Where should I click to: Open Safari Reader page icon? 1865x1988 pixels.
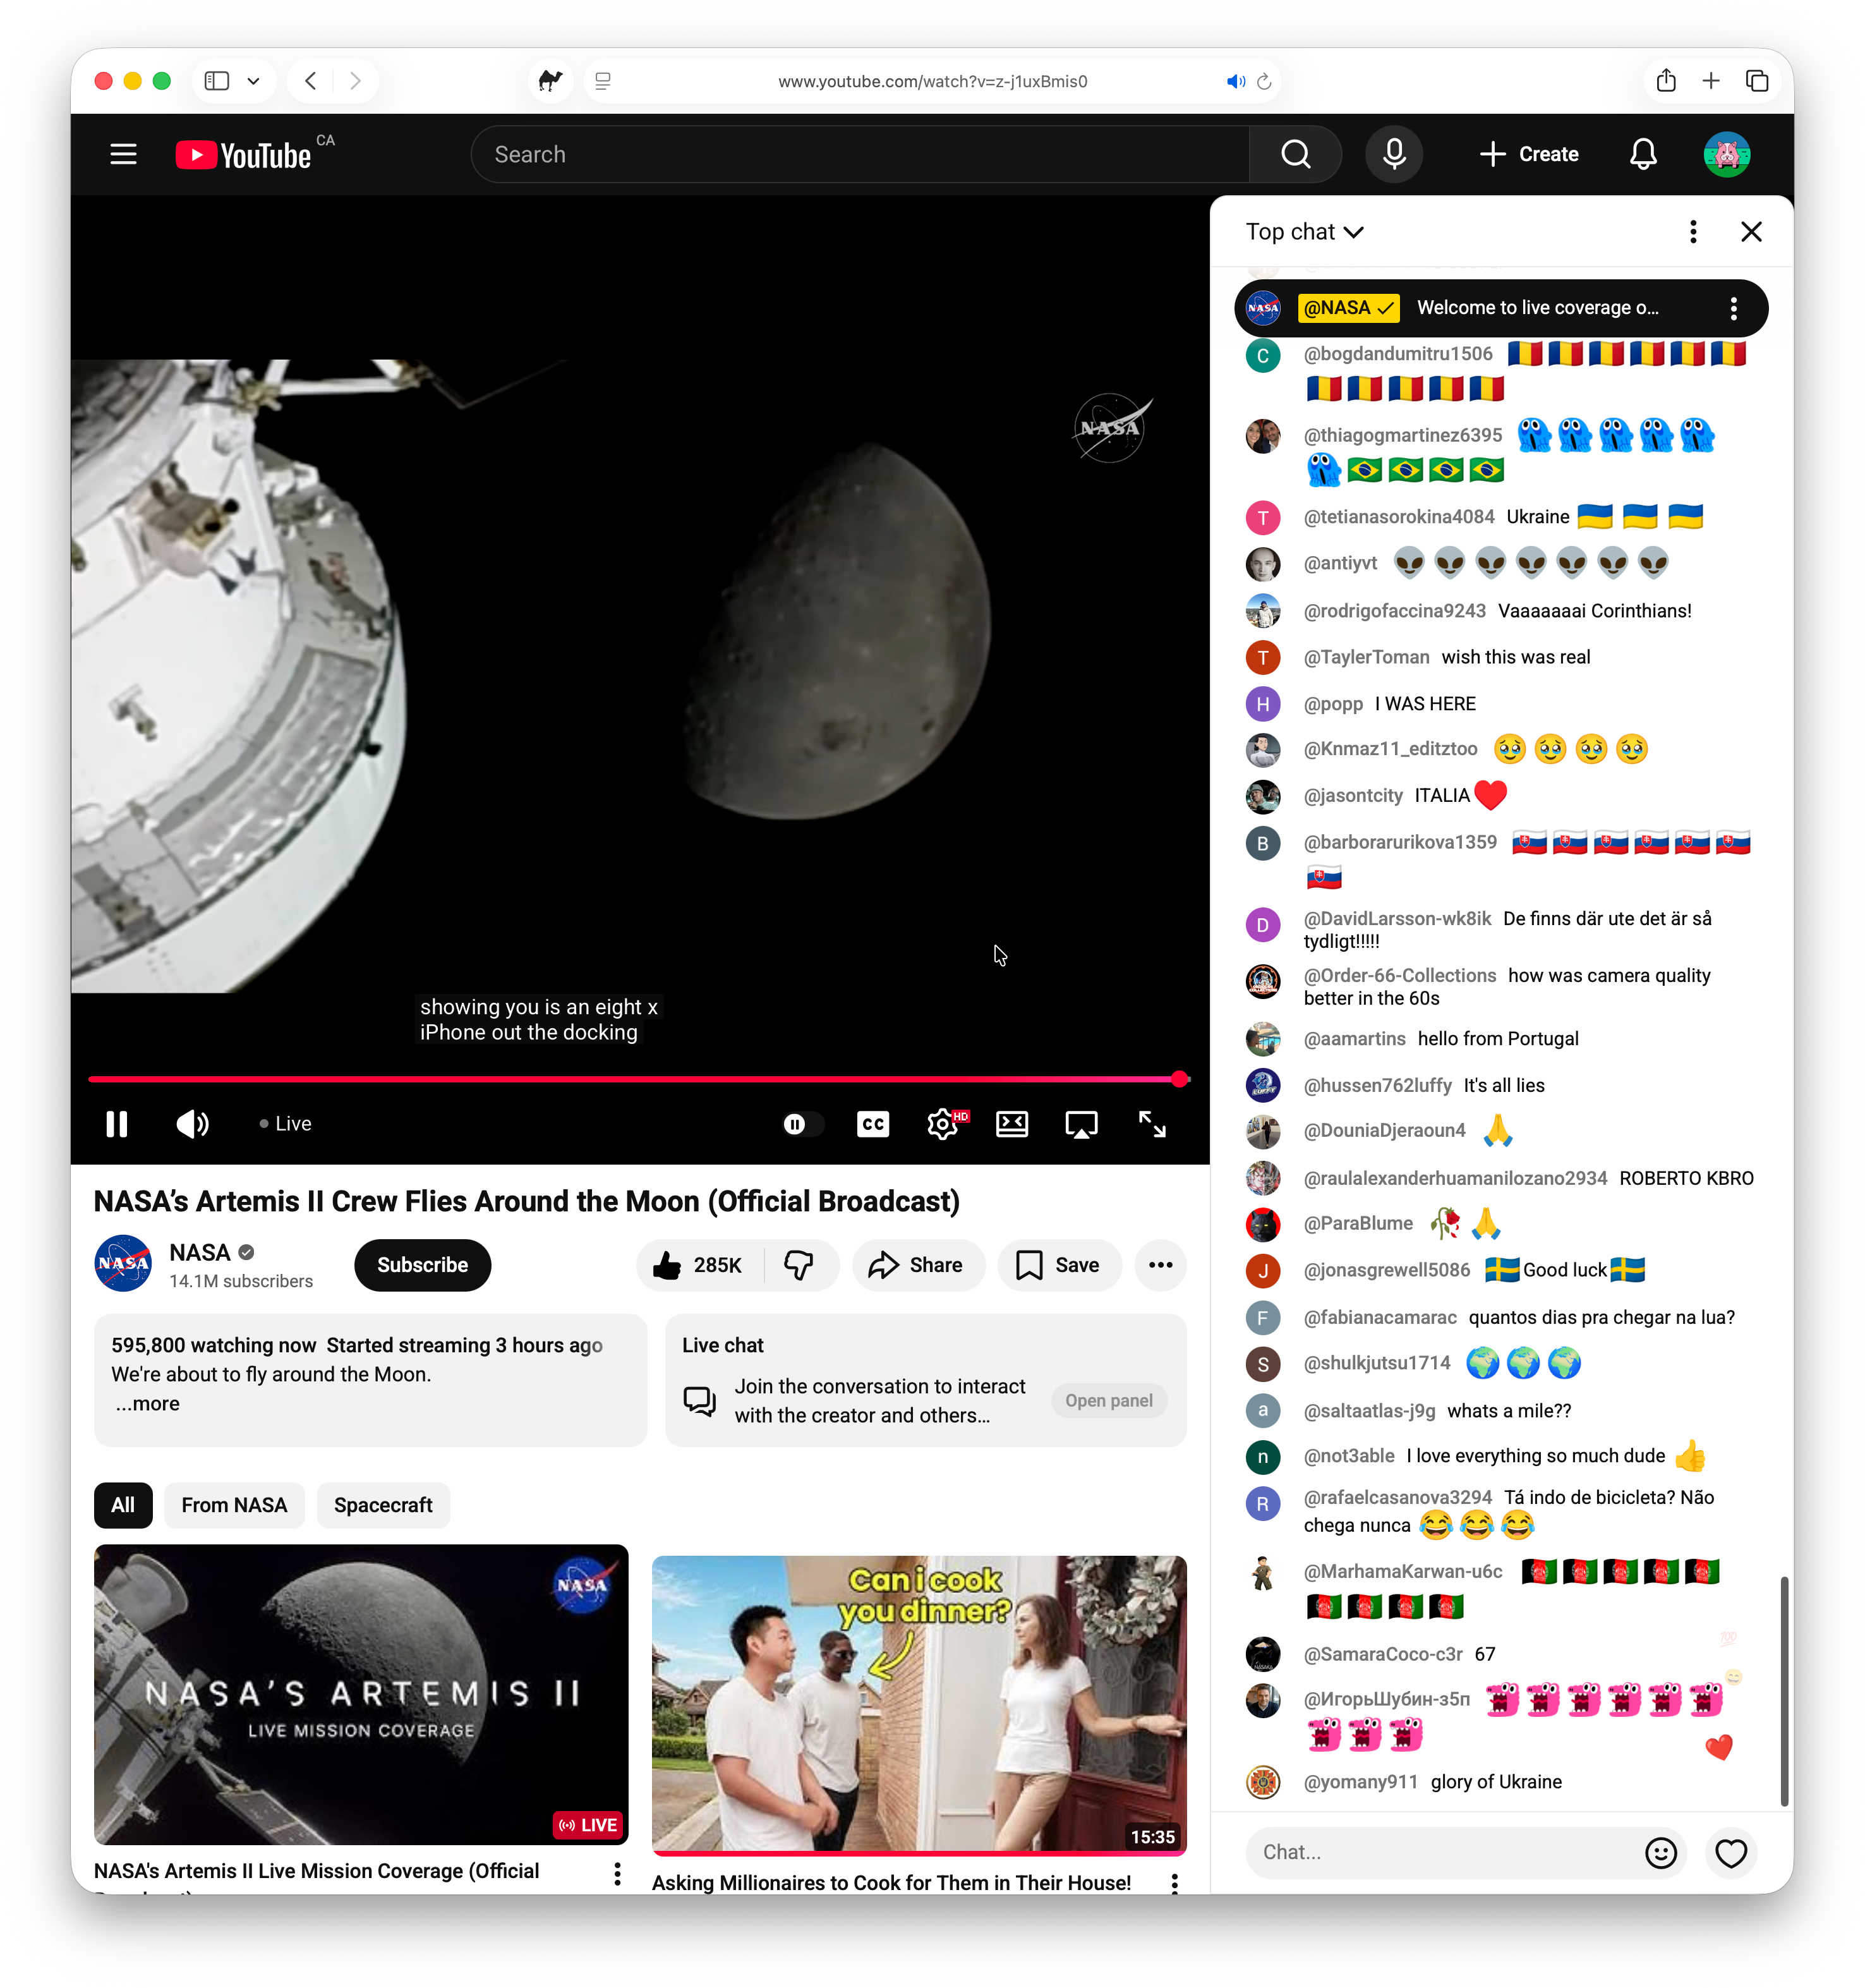point(603,81)
